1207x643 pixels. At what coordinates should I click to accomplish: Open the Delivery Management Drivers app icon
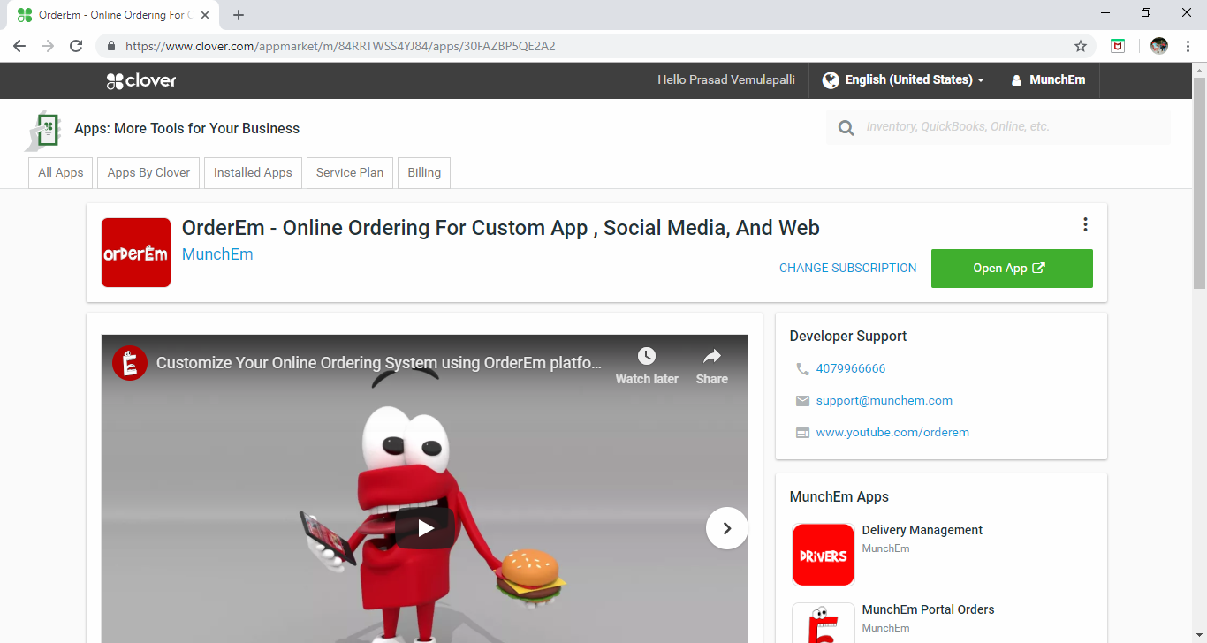(824, 555)
